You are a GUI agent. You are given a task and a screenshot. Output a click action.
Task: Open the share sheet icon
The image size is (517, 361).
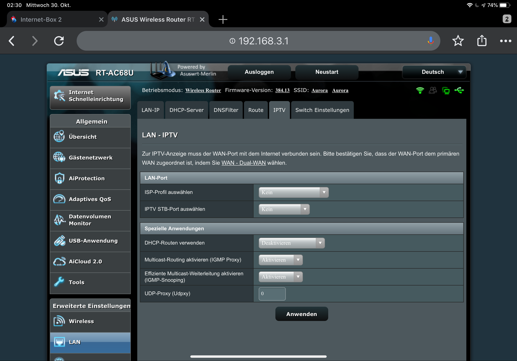pos(482,41)
